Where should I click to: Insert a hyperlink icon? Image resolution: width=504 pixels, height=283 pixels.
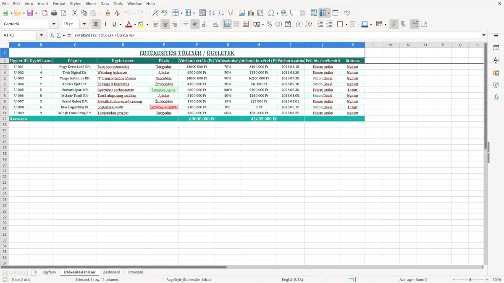click(x=284, y=13)
